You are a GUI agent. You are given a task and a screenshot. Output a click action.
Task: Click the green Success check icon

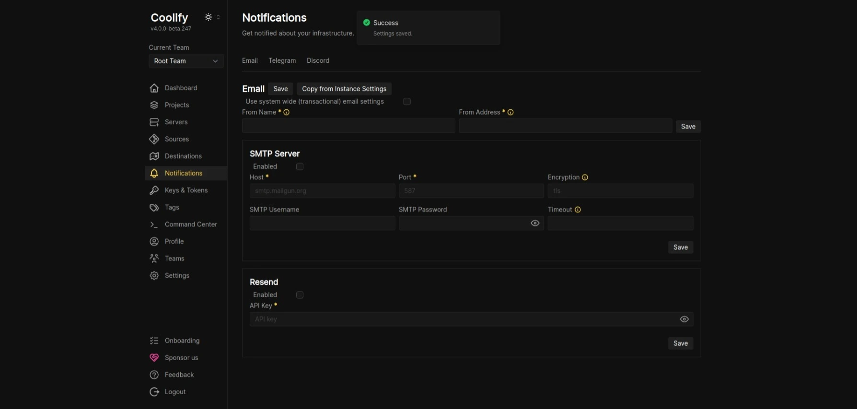(367, 23)
